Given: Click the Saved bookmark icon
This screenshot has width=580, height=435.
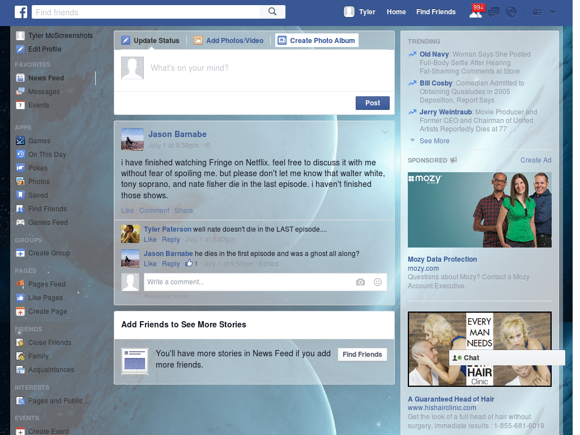Looking at the screenshot, I should tap(20, 195).
